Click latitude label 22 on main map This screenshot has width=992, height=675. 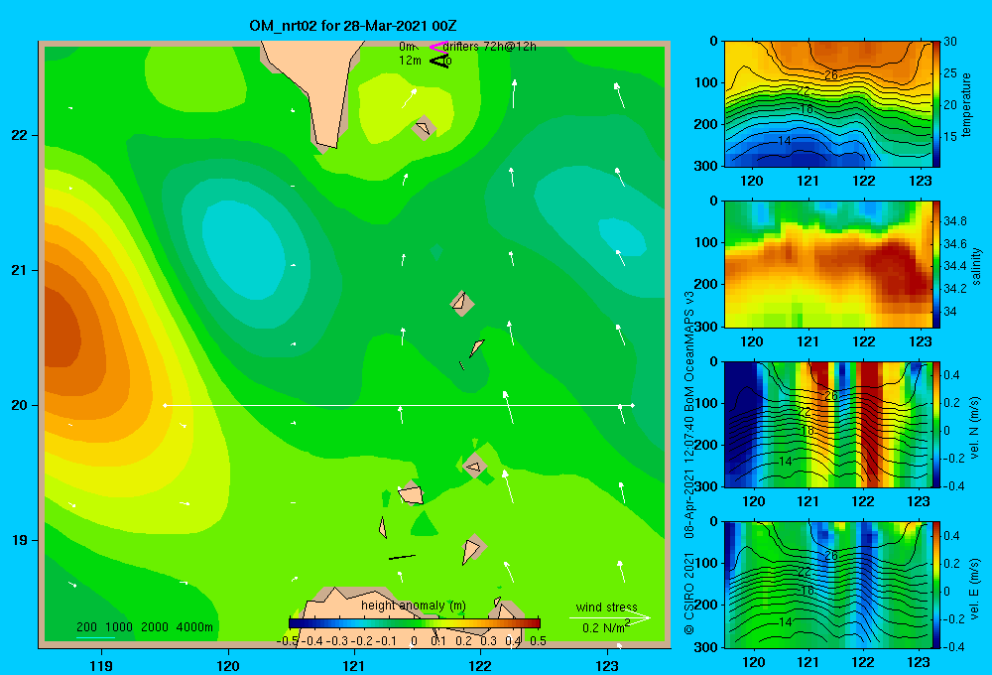click(20, 135)
